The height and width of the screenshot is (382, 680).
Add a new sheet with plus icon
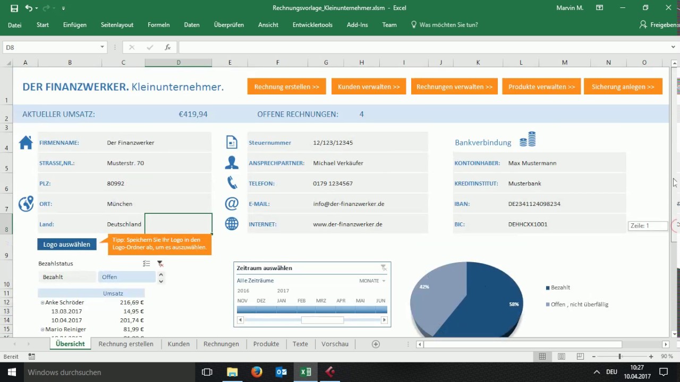click(376, 344)
